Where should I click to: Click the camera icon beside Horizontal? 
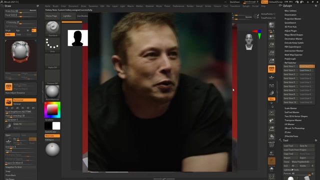click(8, 102)
